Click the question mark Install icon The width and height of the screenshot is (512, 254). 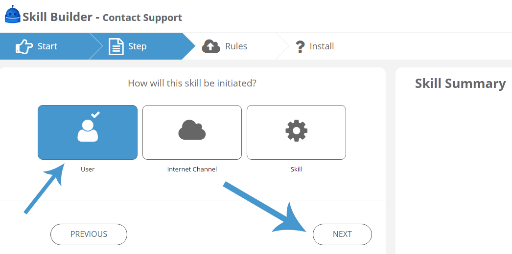click(300, 46)
